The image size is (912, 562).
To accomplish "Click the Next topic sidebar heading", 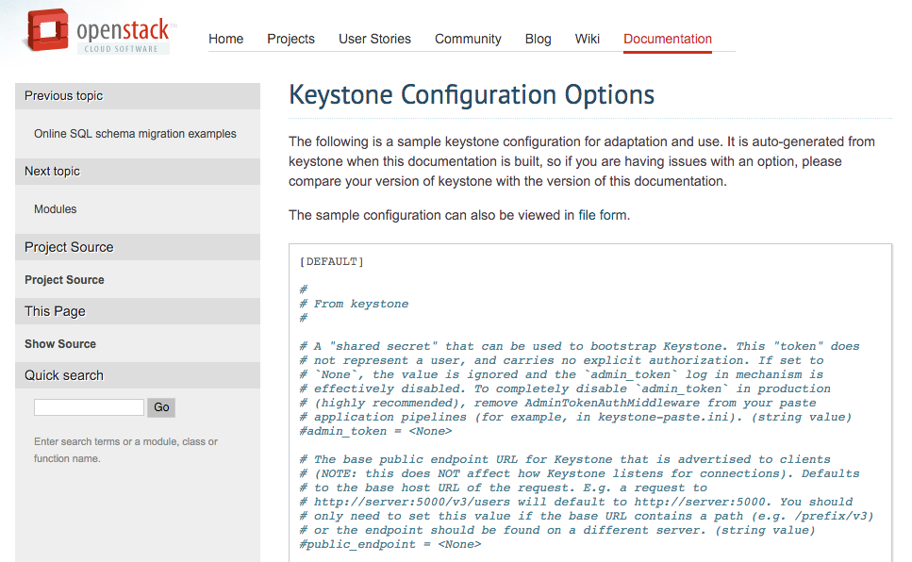I will point(53,172).
